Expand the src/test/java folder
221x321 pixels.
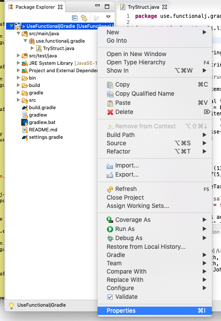(18, 56)
